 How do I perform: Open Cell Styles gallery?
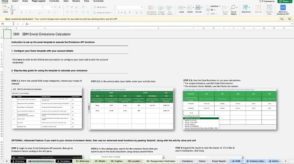pos(170,10)
